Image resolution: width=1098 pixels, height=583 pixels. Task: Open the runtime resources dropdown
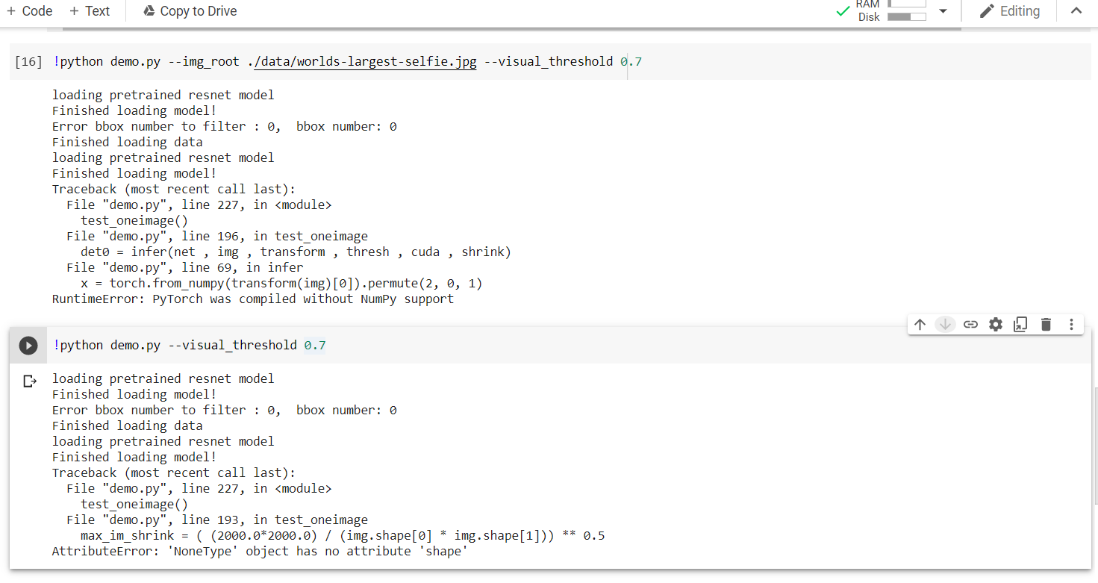click(943, 11)
